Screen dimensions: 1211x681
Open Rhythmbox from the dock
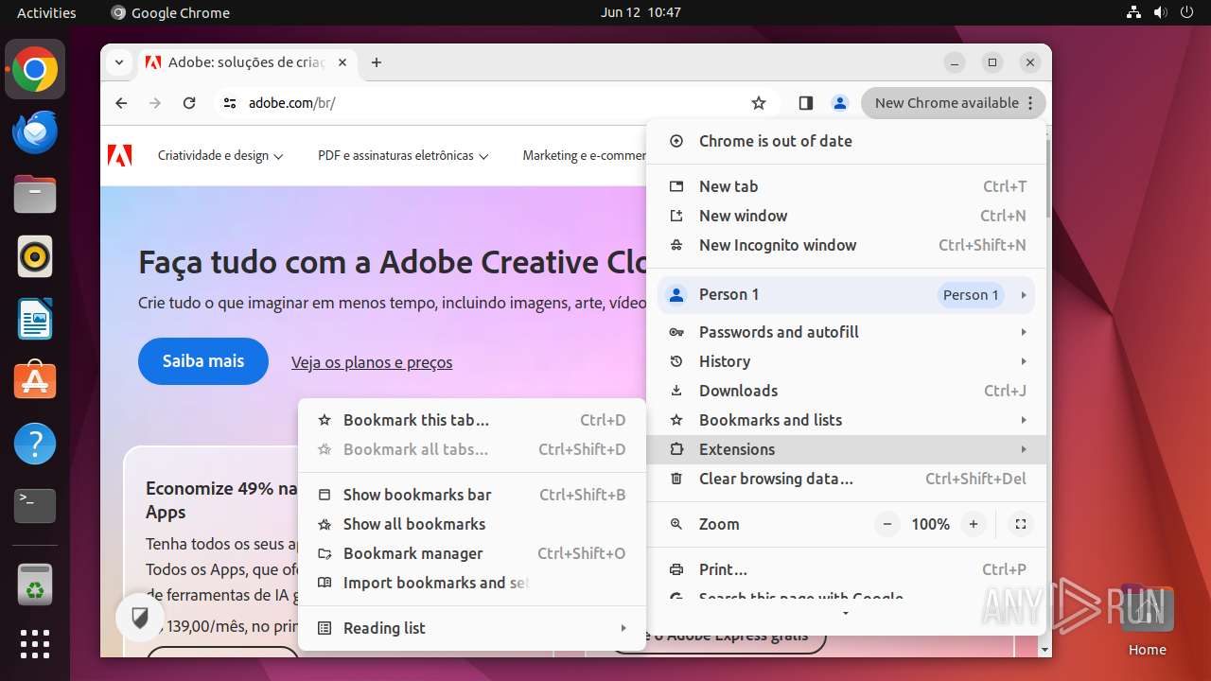point(35,257)
